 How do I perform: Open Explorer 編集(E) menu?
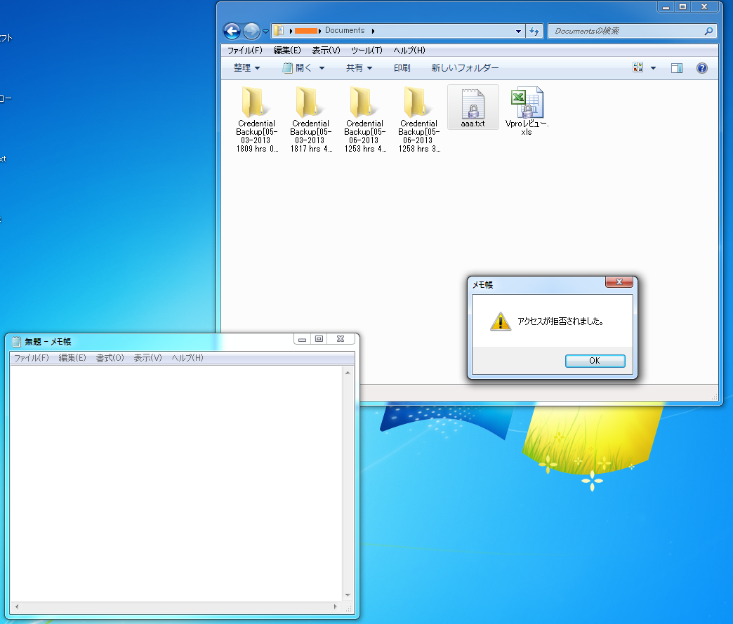(287, 50)
